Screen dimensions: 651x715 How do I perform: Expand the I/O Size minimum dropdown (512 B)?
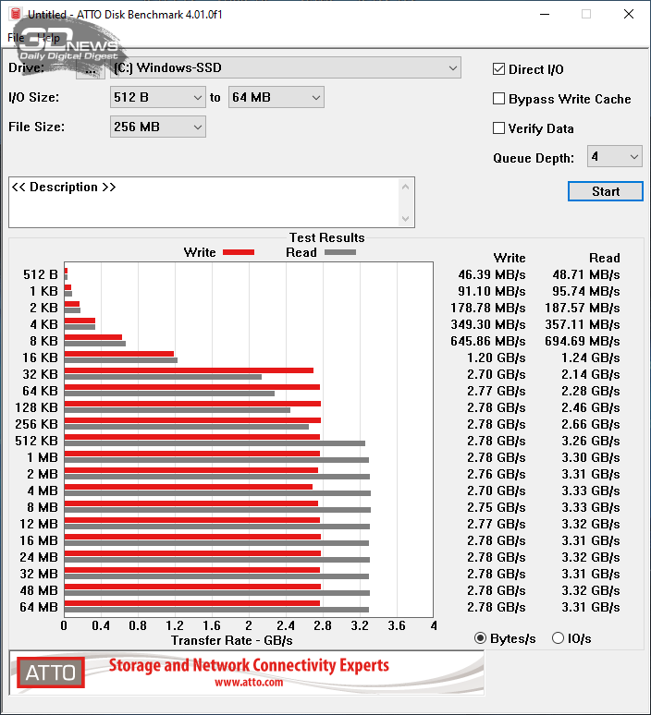(157, 97)
